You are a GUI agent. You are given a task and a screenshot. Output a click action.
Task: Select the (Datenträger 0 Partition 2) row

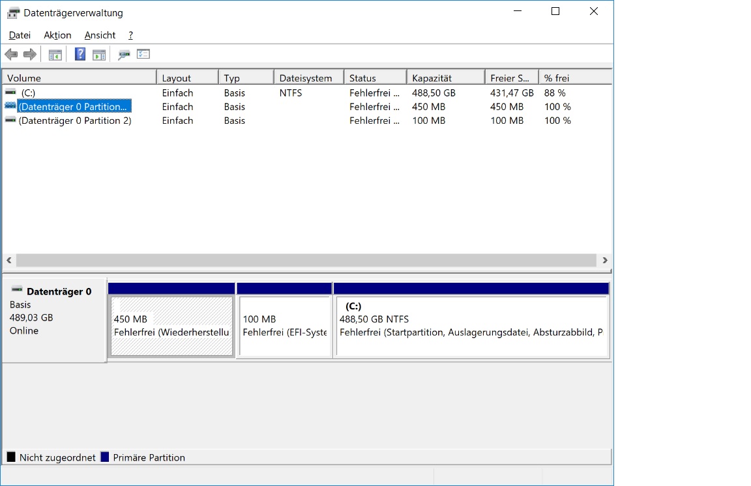pyautogui.click(x=306, y=121)
